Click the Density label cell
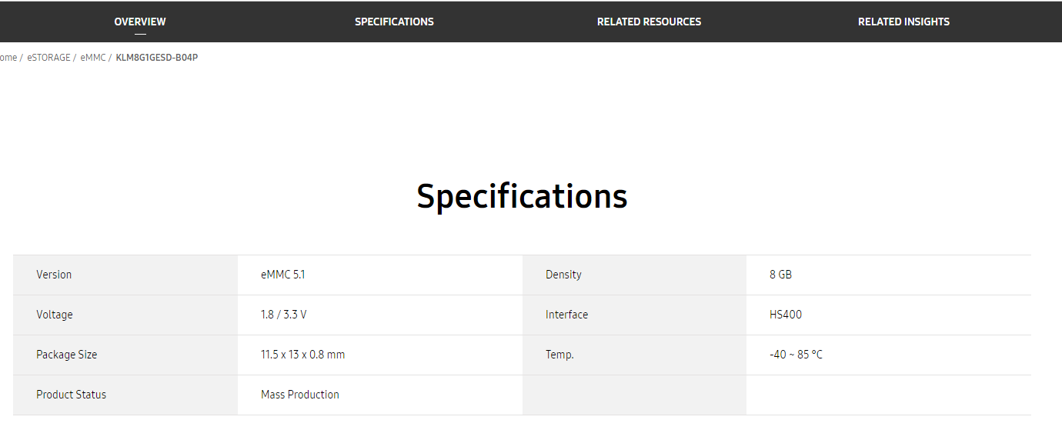The height and width of the screenshot is (430, 1062). 634,275
